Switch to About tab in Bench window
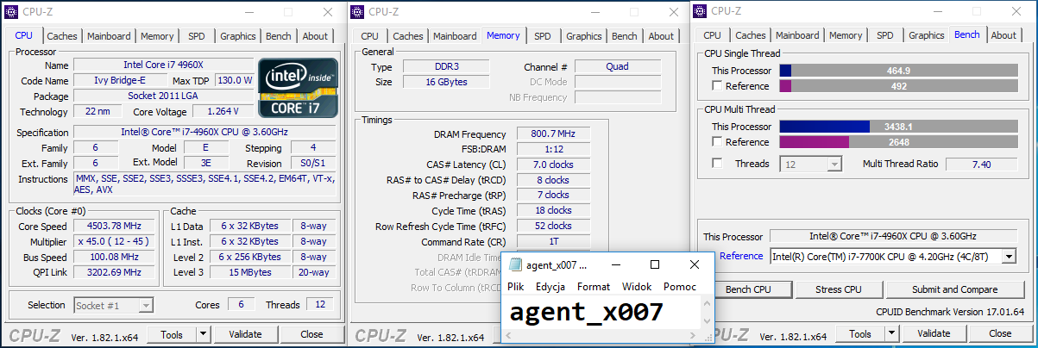This screenshot has width=1038, height=348. pos(1003,35)
